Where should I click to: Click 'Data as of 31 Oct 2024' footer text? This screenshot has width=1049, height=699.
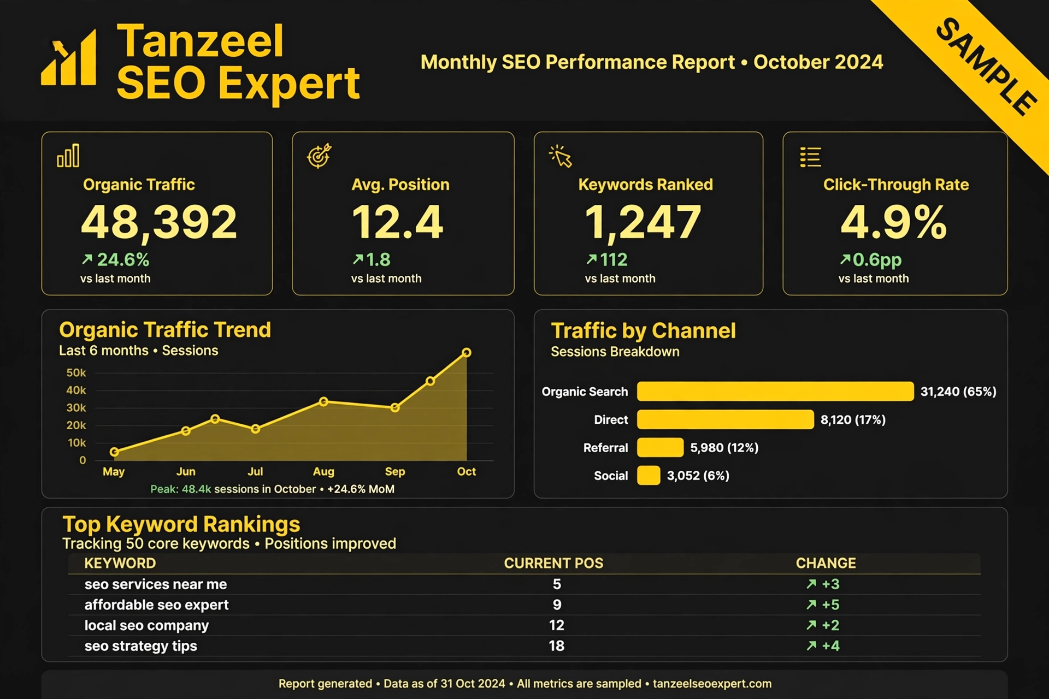tap(444, 684)
